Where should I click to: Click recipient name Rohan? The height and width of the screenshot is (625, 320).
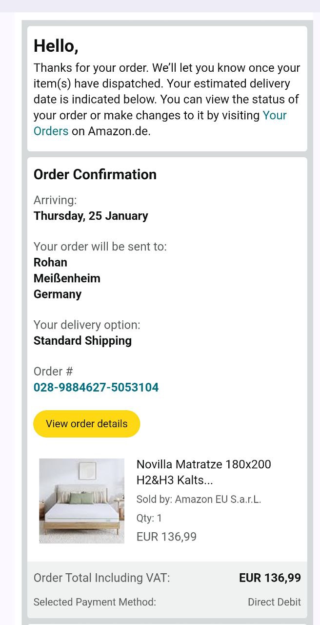click(50, 262)
